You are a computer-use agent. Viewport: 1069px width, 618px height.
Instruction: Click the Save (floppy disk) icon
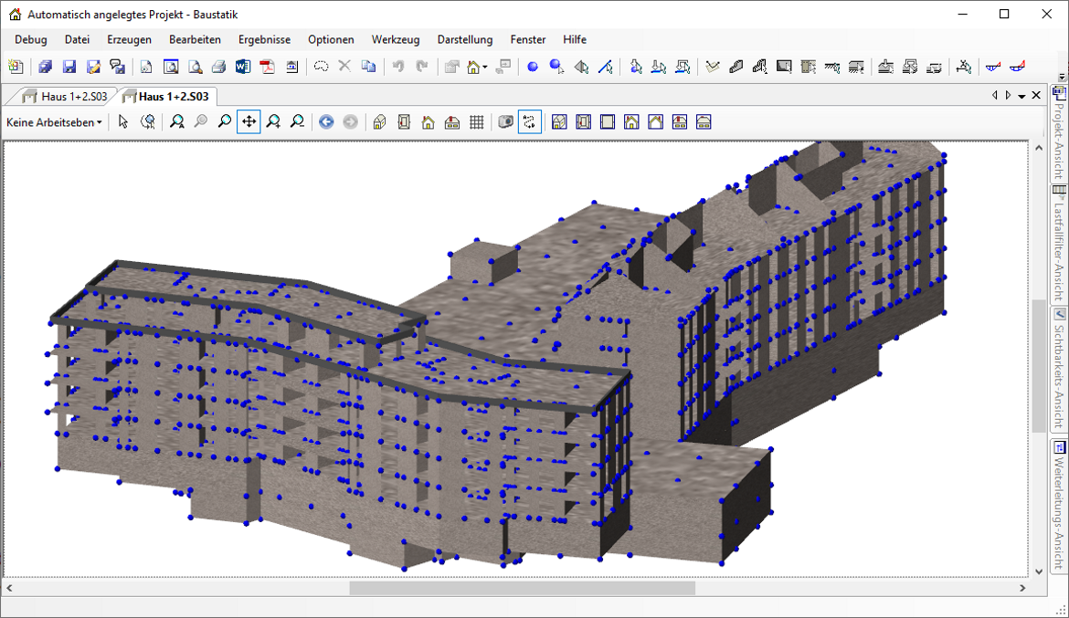click(69, 67)
